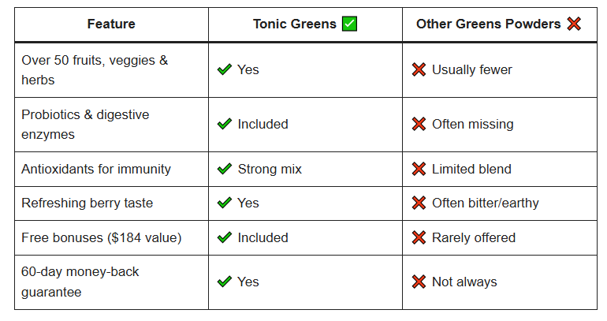The image size is (607, 321).
Task: Click the Other Greens Powders header text
Action: (x=488, y=24)
